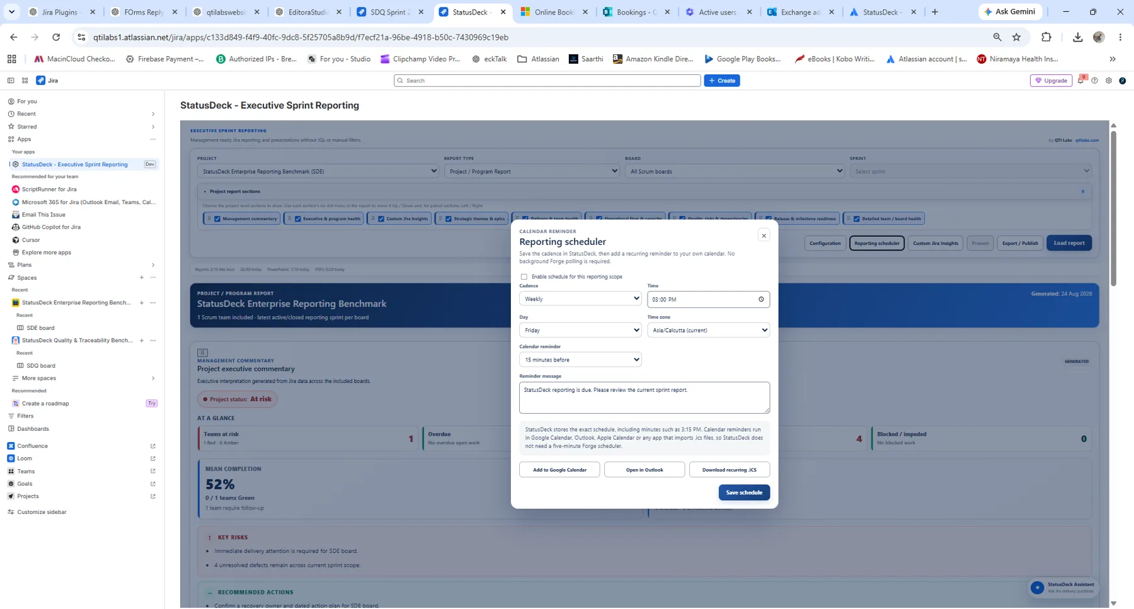
Task: Click Add to Google Calendar button
Action: pos(559,470)
